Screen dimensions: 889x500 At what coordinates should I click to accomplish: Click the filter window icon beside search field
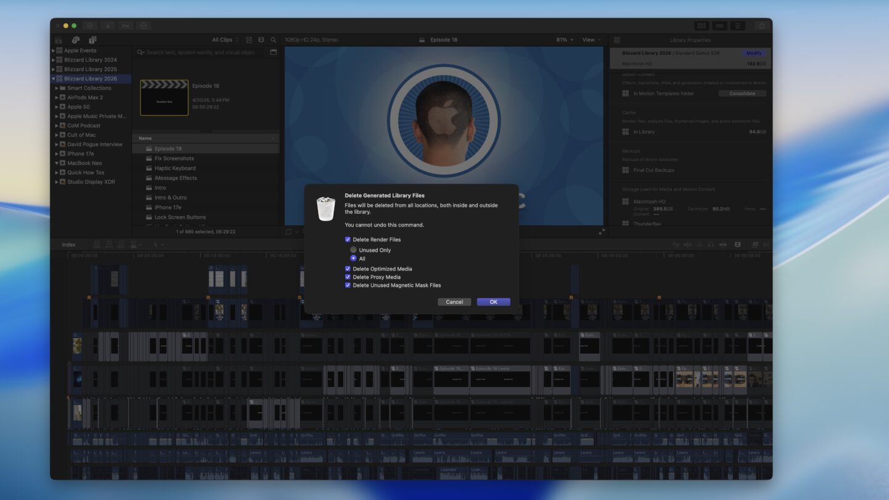tap(273, 52)
